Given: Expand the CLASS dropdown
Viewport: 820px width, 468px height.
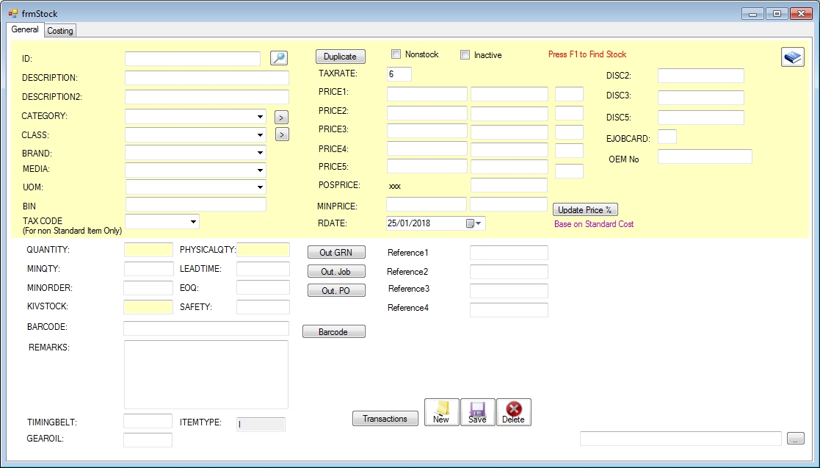Looking at the screenshot, I should [260, 135].
